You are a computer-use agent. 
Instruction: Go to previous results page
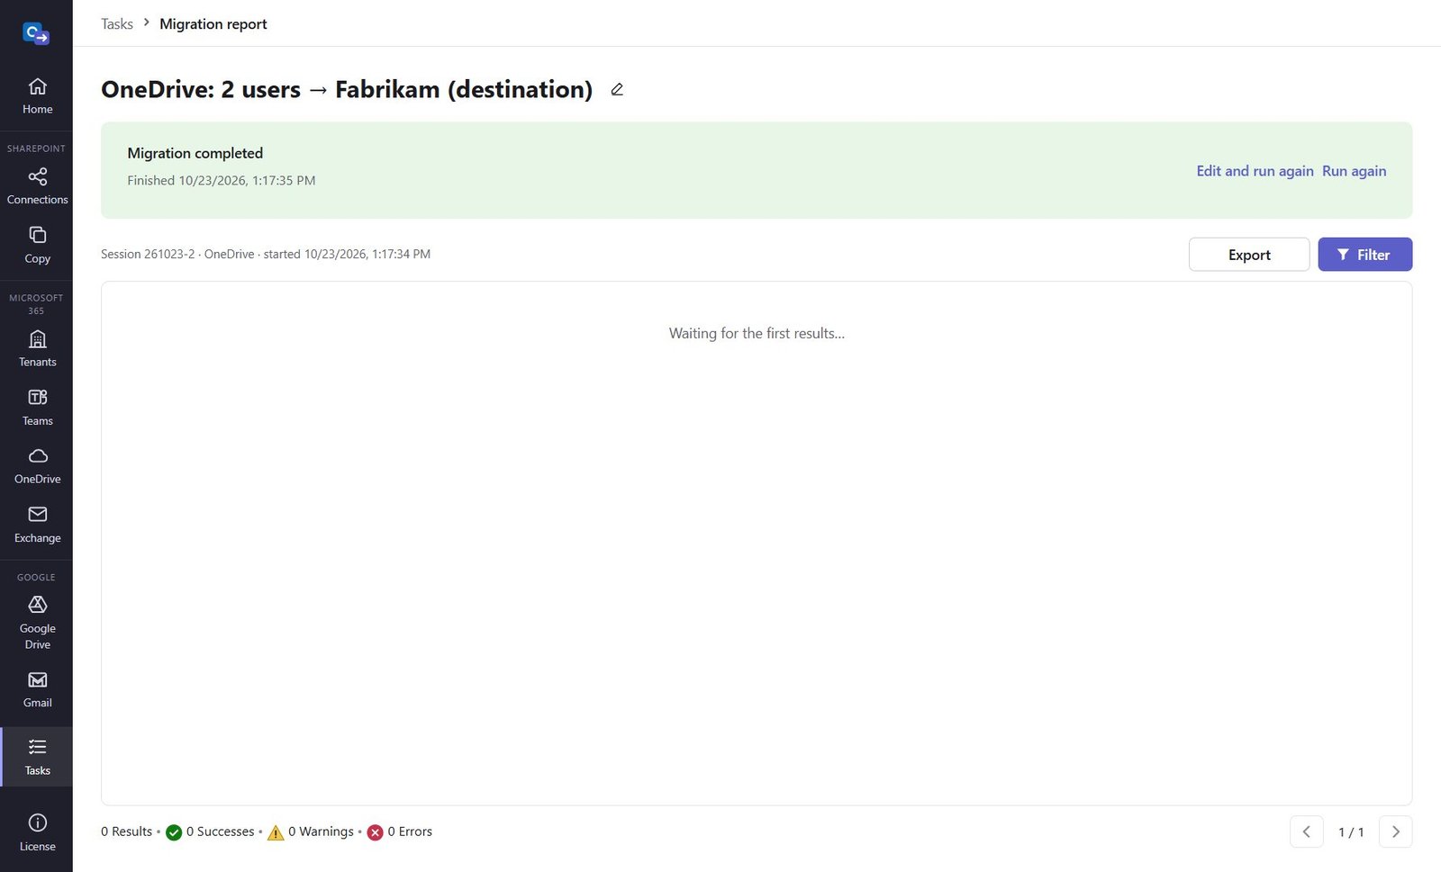coord(1306,832)
